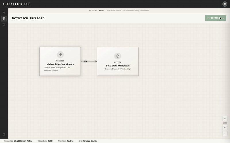Select the Motion detection triggers node
This screenshot has height=143, width=230.
(60, 64)
